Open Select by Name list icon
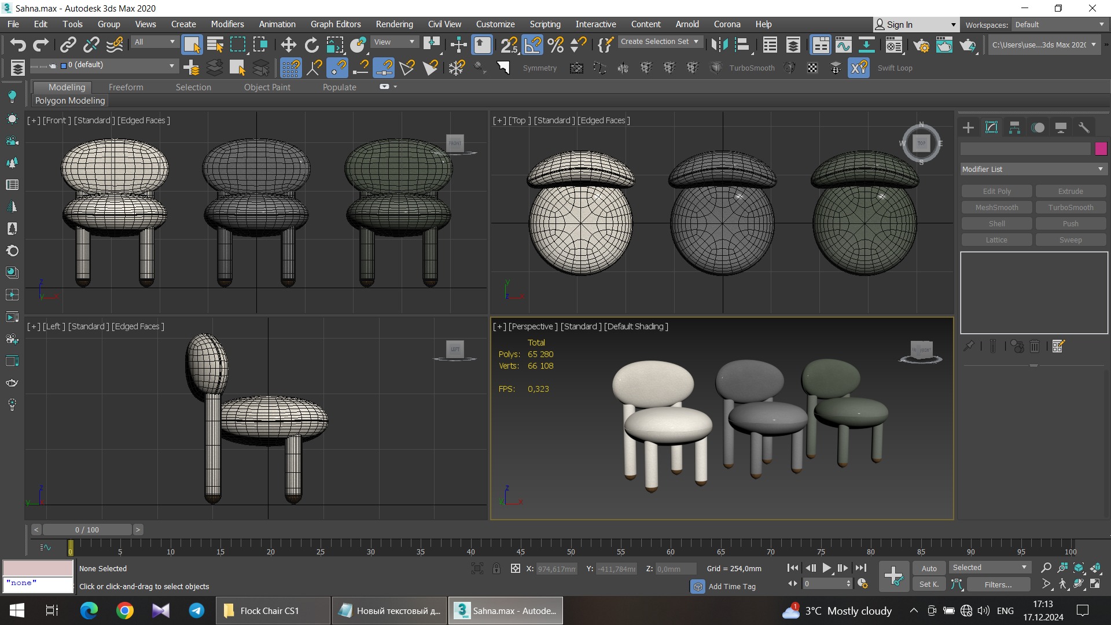 tap(215, 45)
